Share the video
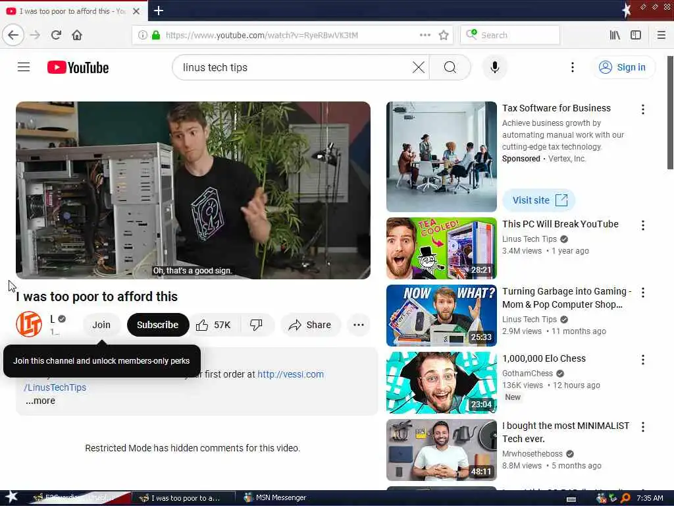The height and width of the screenshot is (506, 674). [311, 325]
